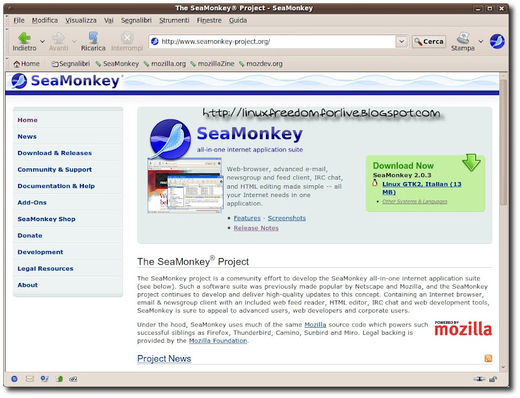Open the Guida menu
Screen dimensions: 520x398
click(x=238, y=20)
